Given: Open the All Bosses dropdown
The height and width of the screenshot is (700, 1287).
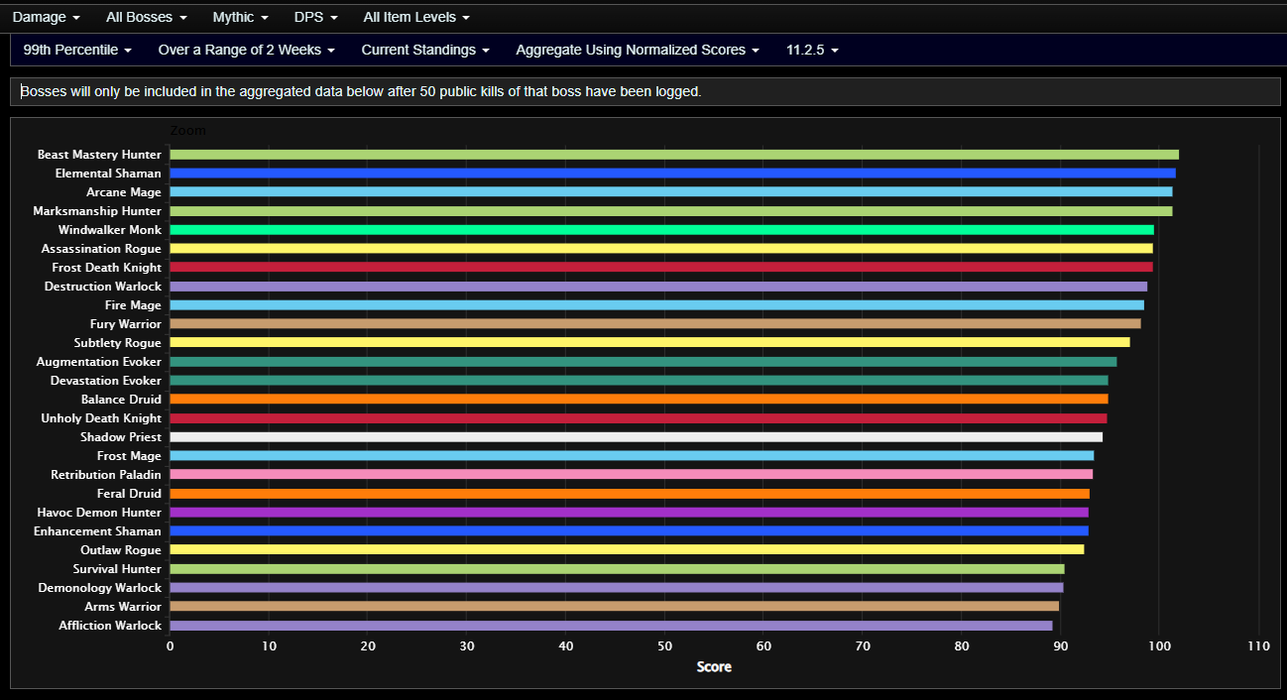Looking at the screenshot, I should (x=146, y=17).
